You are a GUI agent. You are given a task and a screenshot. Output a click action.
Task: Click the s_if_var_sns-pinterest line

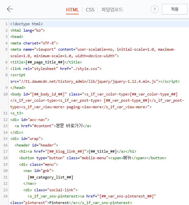[92, 196]
